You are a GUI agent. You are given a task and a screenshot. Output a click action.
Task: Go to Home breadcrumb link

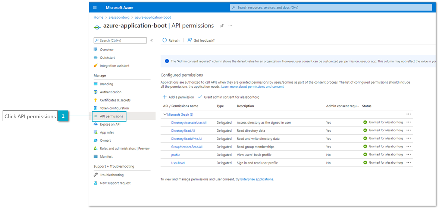coord(98,17)
